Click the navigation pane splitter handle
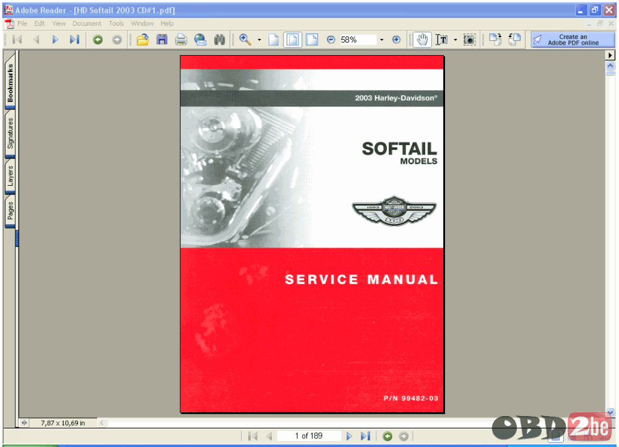 pos(17,238)
